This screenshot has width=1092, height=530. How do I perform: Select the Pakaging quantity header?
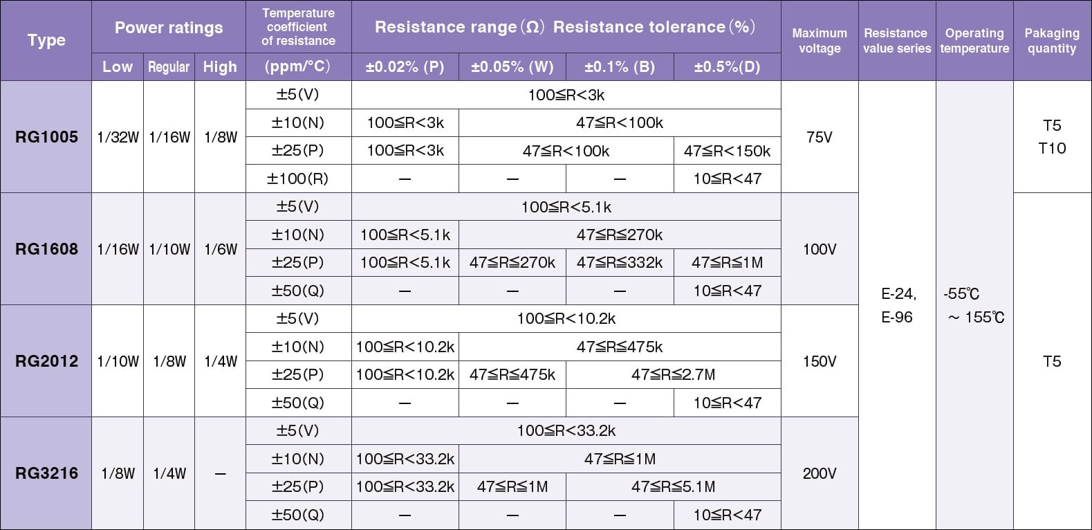(1052, 40)
